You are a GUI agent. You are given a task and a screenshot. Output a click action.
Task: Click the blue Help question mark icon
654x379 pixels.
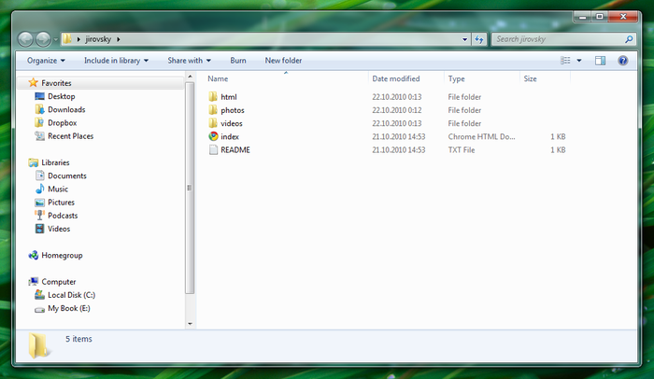623,61
